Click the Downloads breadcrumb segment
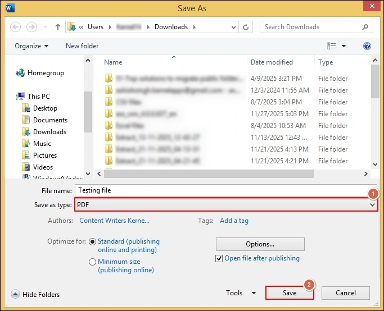The width and height of the screenshot is (384, 311). click(x=171, y=27)
